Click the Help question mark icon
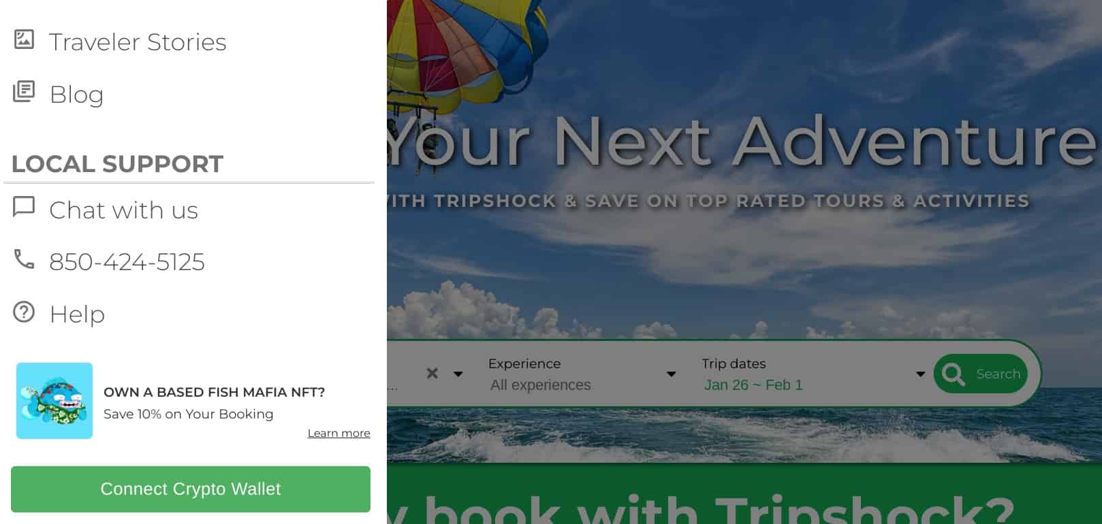Screen dimensions: 1102x524 24,312
